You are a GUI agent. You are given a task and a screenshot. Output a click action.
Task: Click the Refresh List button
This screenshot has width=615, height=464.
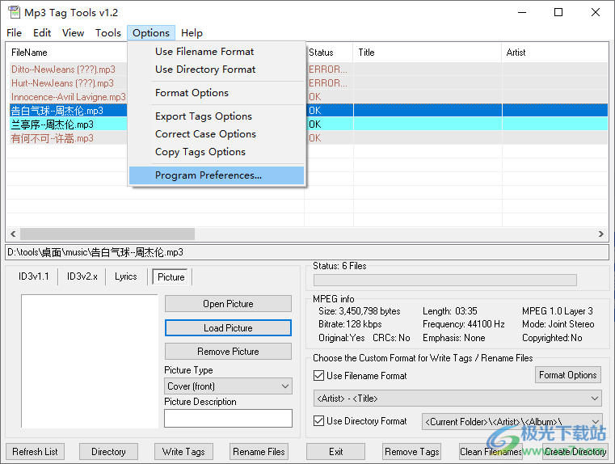(35, 452)
